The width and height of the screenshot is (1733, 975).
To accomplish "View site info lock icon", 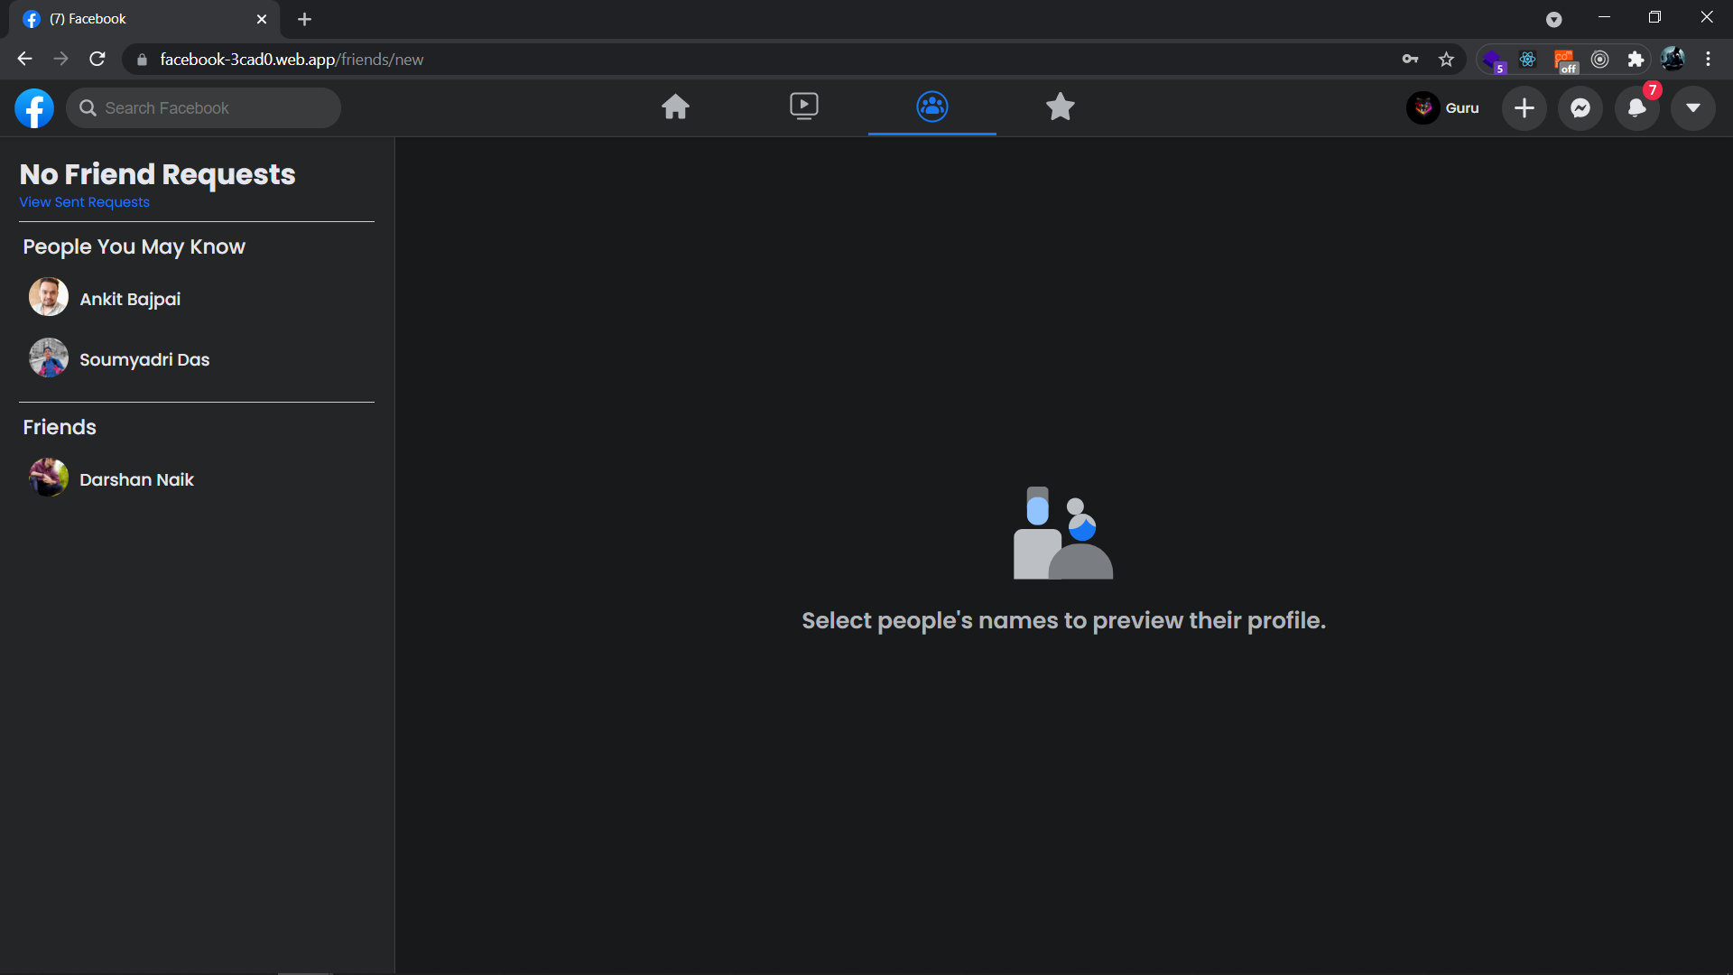I will point(142,60).
